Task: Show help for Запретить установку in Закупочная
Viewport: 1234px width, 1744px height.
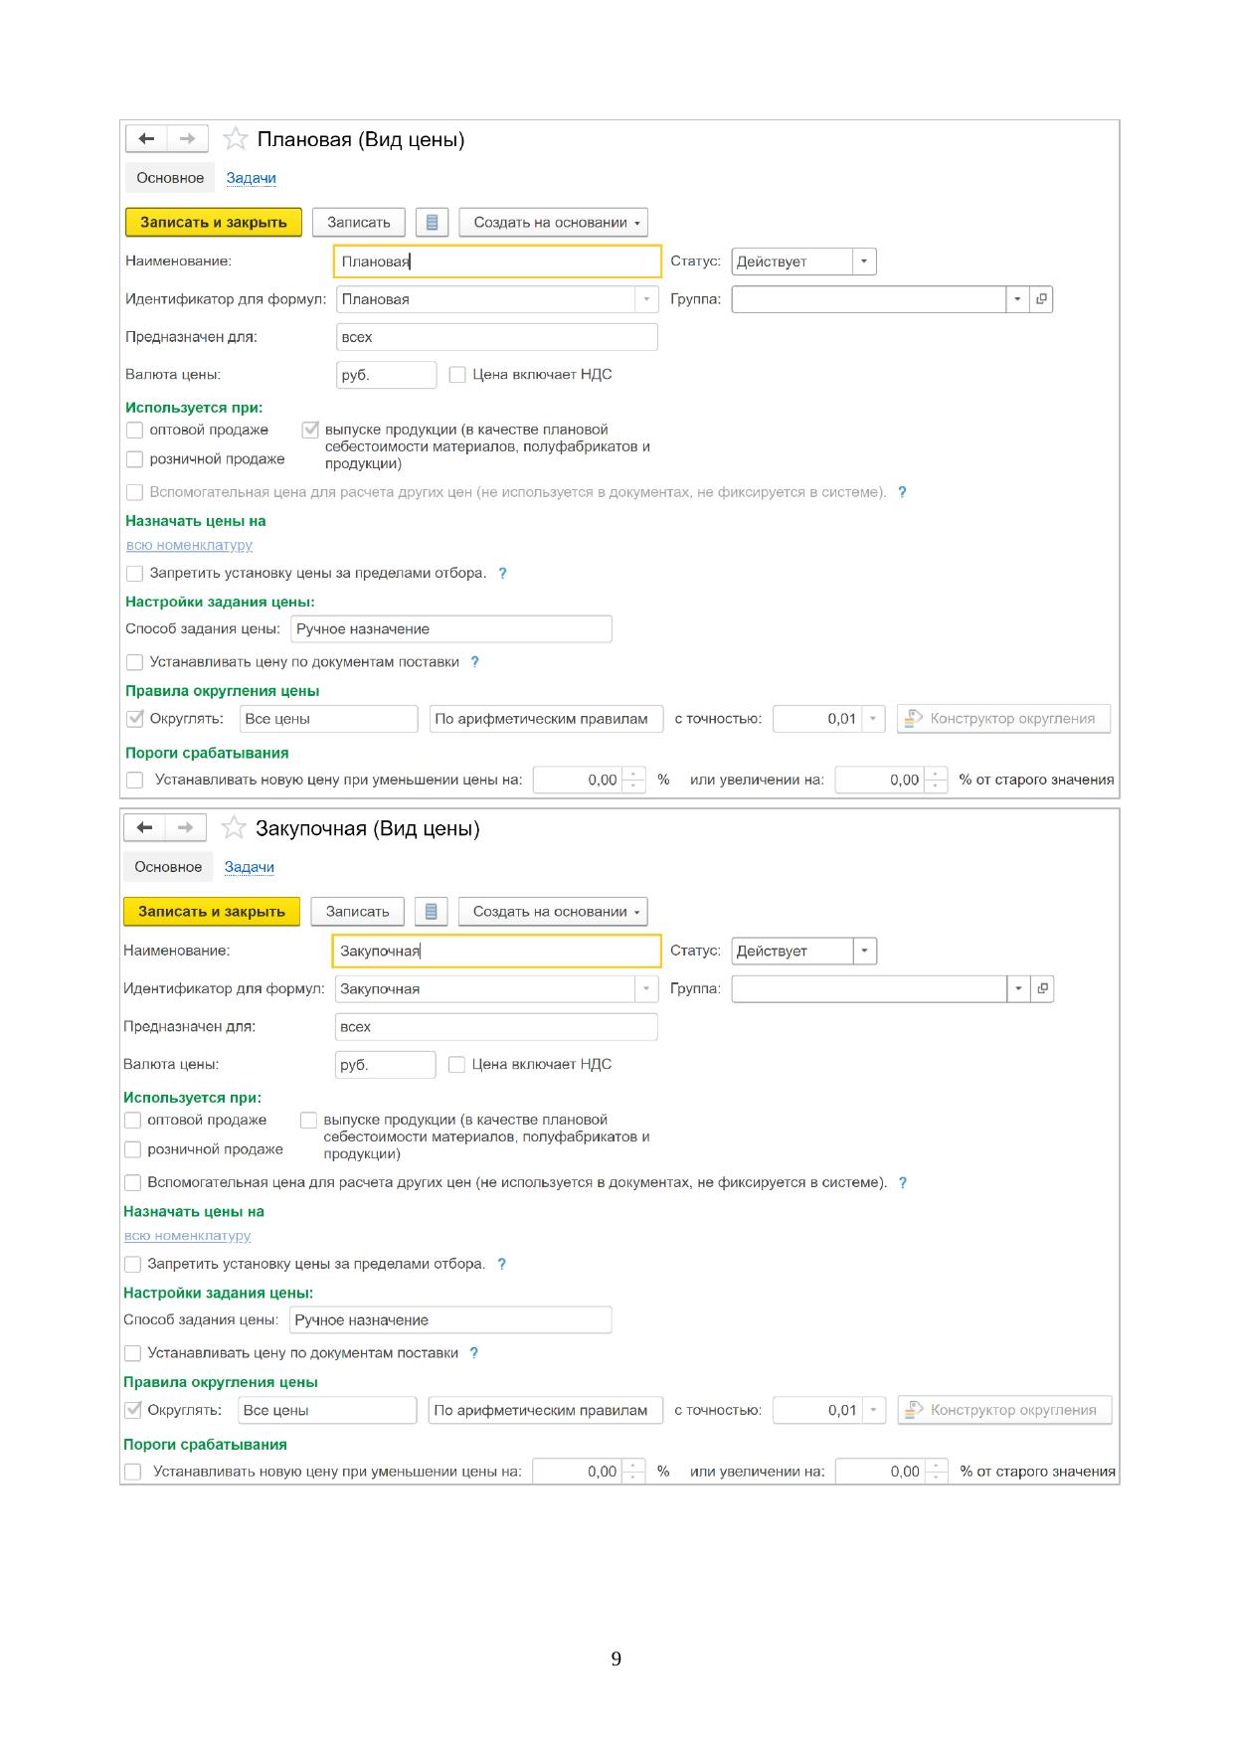Action: (x=501, y=1265)
